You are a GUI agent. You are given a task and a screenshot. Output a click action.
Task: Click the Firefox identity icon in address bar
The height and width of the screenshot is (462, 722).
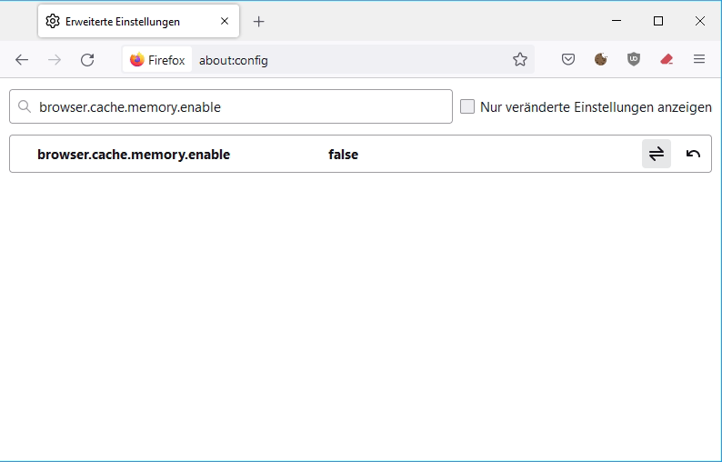[x=157, y=60]
